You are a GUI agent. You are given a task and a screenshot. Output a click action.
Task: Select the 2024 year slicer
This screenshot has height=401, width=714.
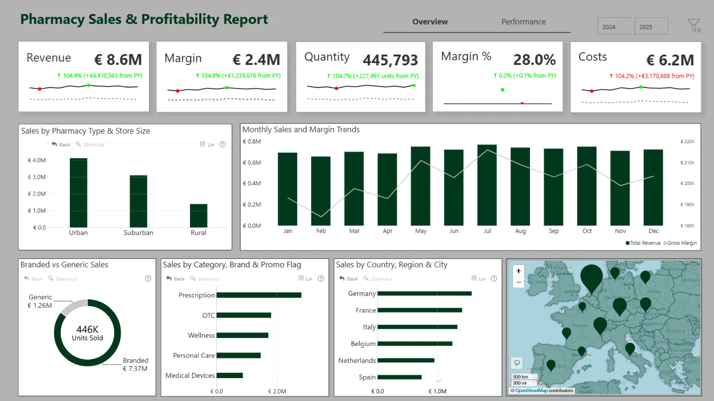point(614,27)
